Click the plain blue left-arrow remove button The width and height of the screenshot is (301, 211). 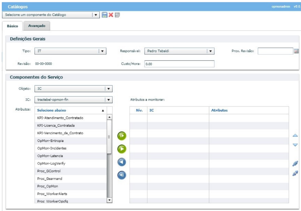[122, 162]
